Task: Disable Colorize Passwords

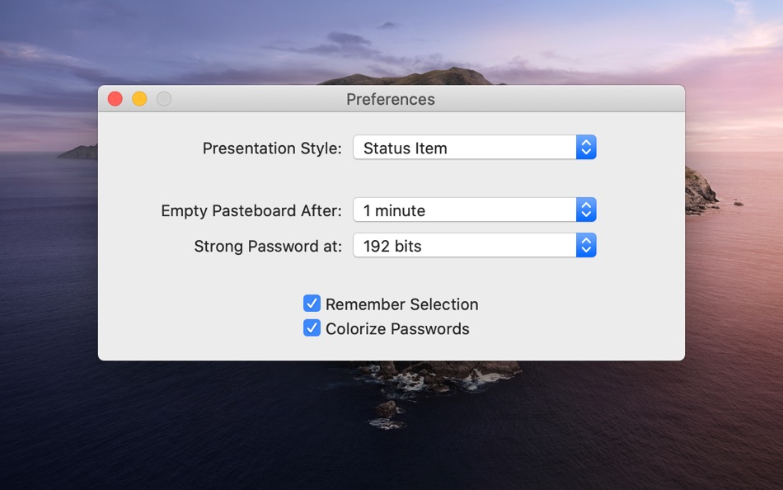Action: point(312,327)
